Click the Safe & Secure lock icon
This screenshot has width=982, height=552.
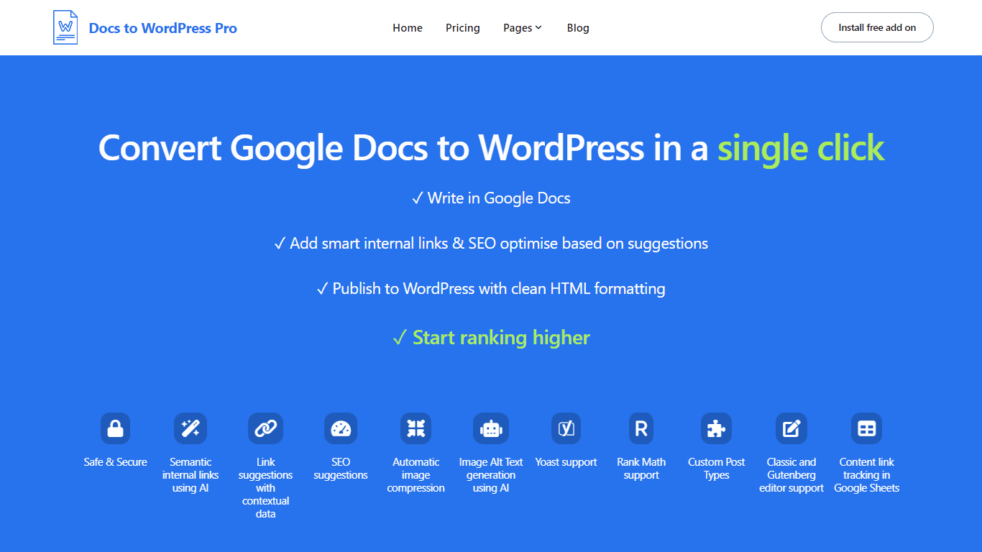coord(115,428)
